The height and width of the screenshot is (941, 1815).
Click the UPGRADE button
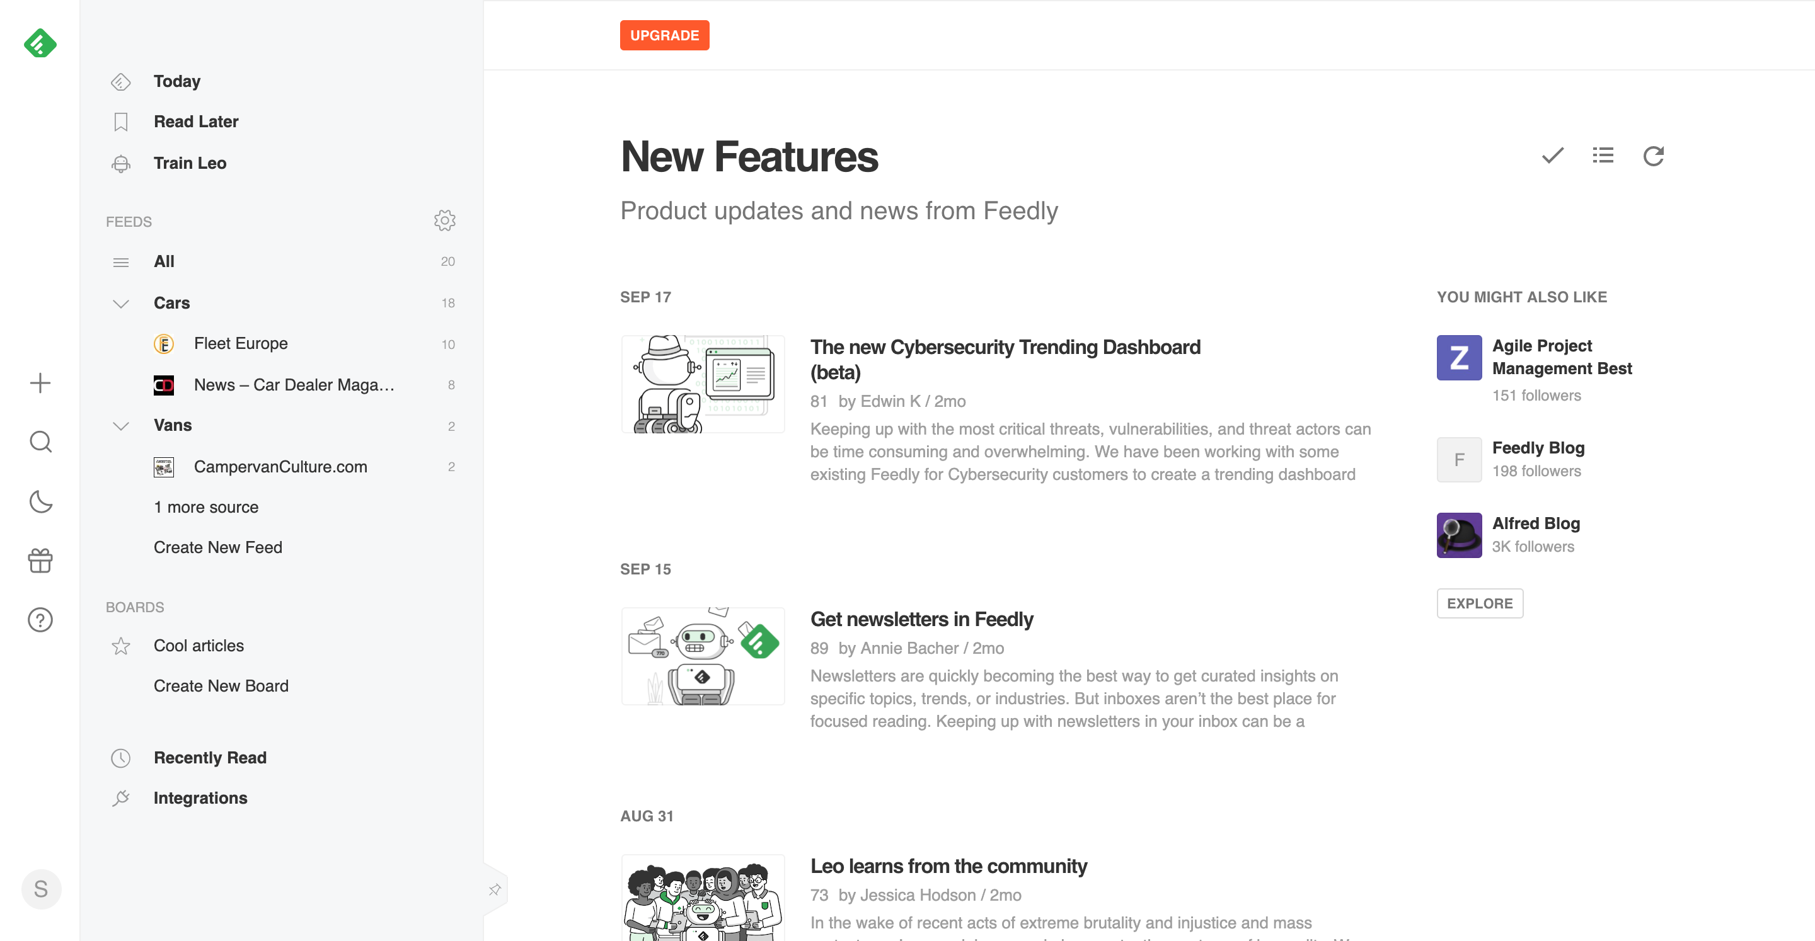664,35
